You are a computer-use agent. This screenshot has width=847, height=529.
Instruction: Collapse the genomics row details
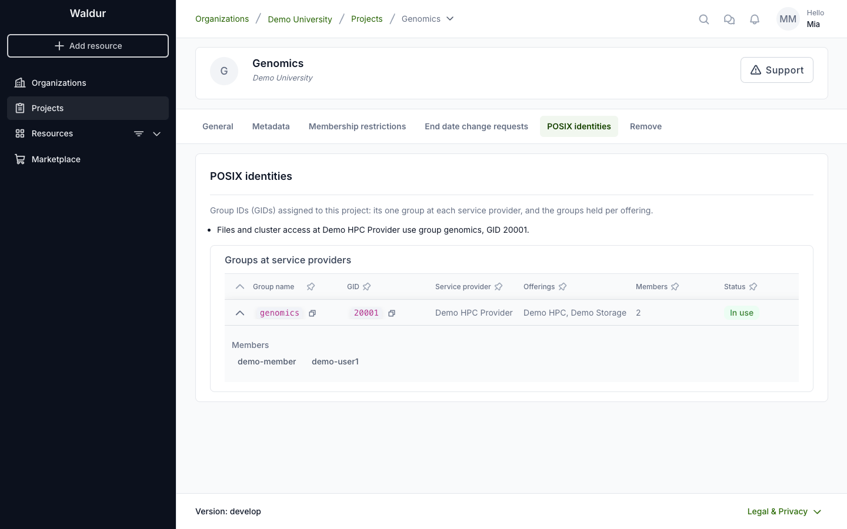click(x=240, y=313)
